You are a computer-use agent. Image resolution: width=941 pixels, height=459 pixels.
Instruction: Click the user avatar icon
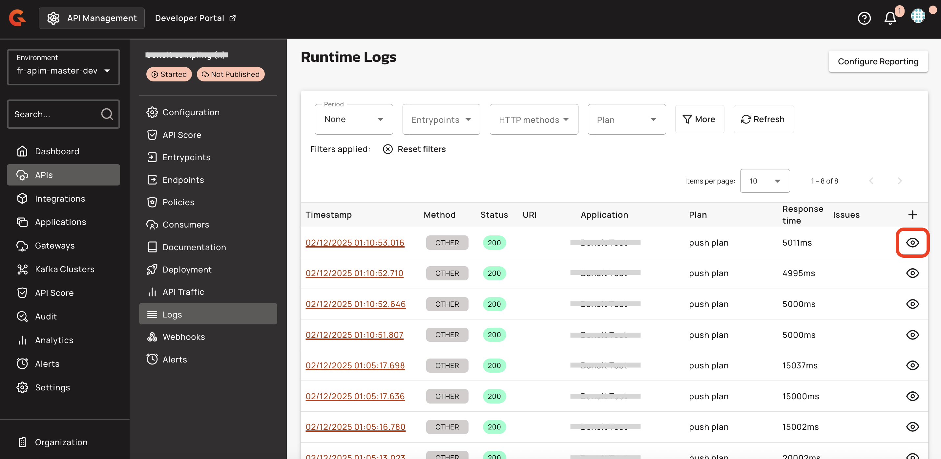[918, 16]
